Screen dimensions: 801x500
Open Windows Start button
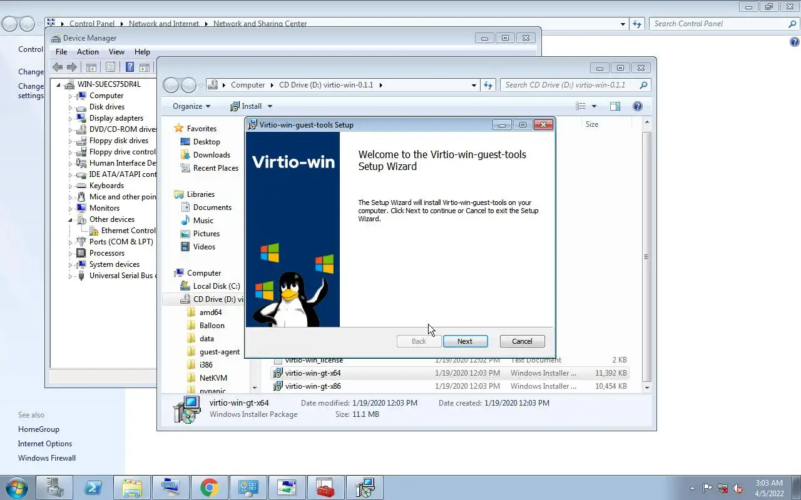(x=16, y=487)
